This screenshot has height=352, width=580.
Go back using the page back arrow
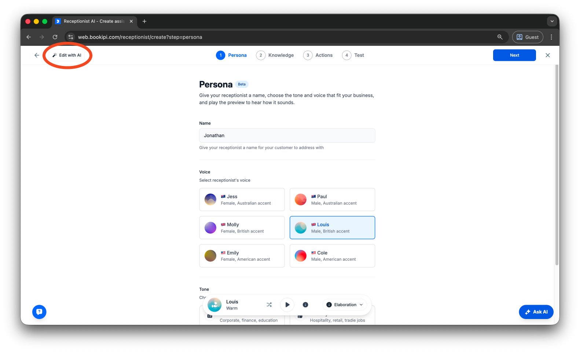point(37,55)
